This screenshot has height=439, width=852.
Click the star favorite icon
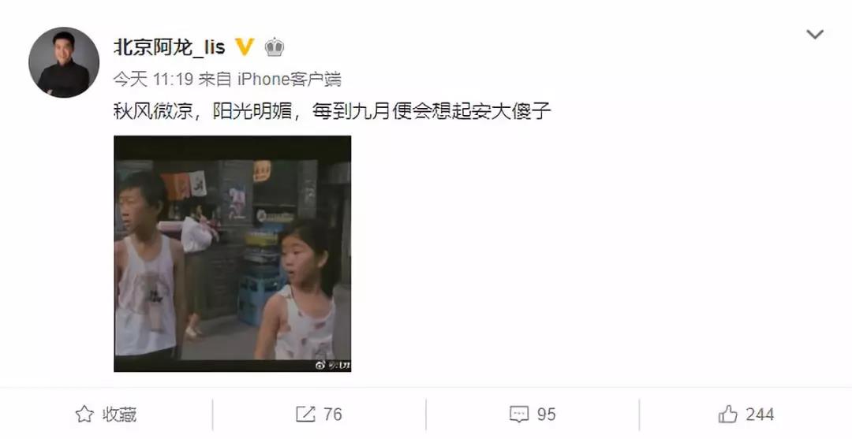coord(84,415)
